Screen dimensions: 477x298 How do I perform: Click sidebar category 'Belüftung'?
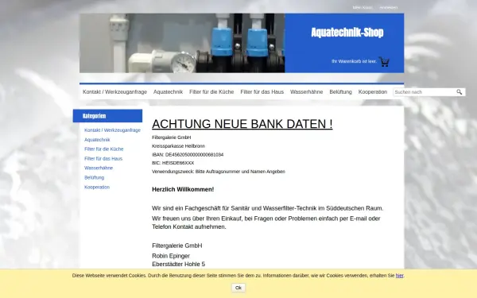(94, 177)
